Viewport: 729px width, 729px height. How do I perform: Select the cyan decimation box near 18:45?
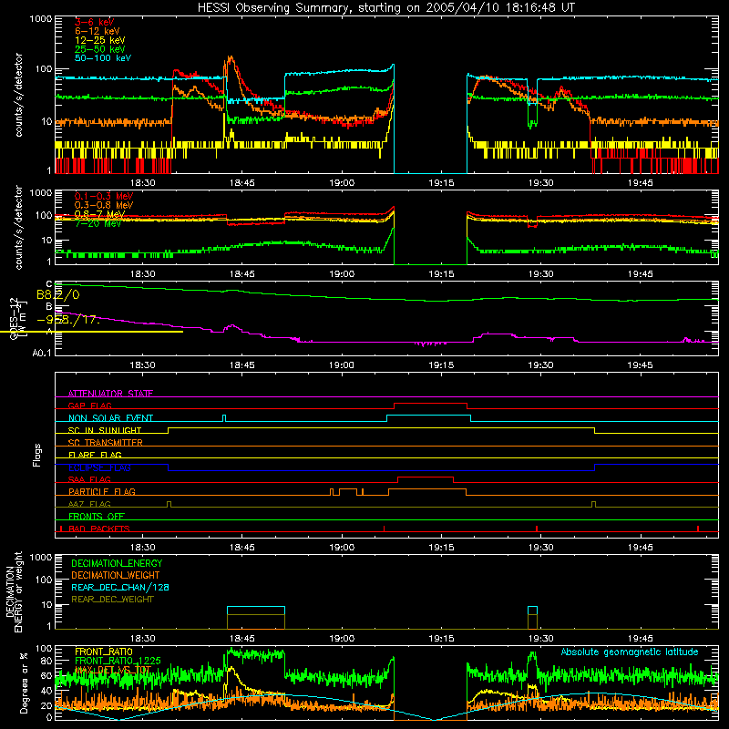click(256, 611)
